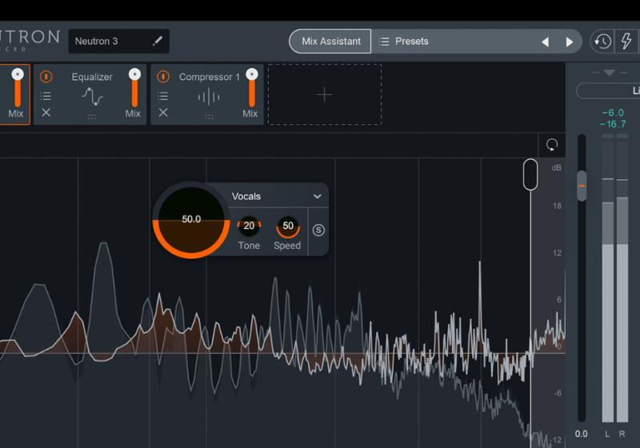This screenshot has height=448, width=640.
Task: Open the undo history clock icon
Action: (603, 42)
